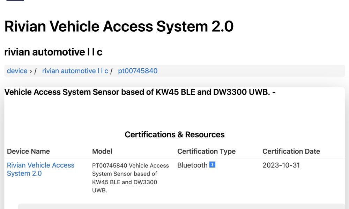Click the 'Certification Type' column header

click(206, 151)
